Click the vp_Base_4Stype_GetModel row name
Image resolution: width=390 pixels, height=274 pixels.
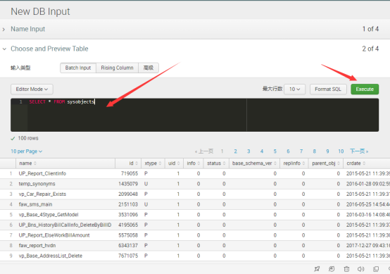(x=49, y=215)
